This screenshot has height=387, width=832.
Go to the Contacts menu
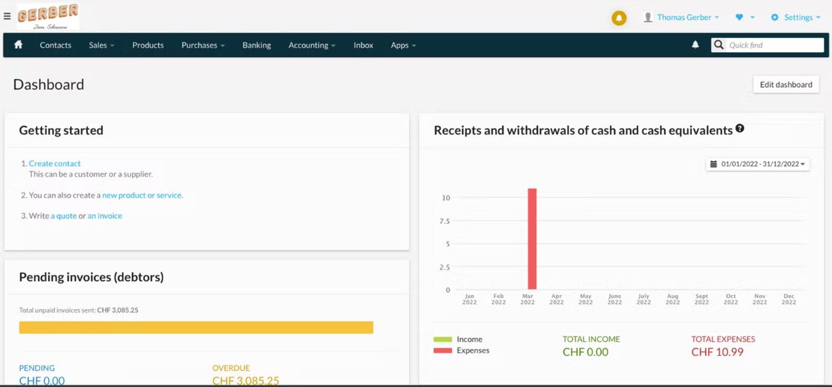[55, 45]
